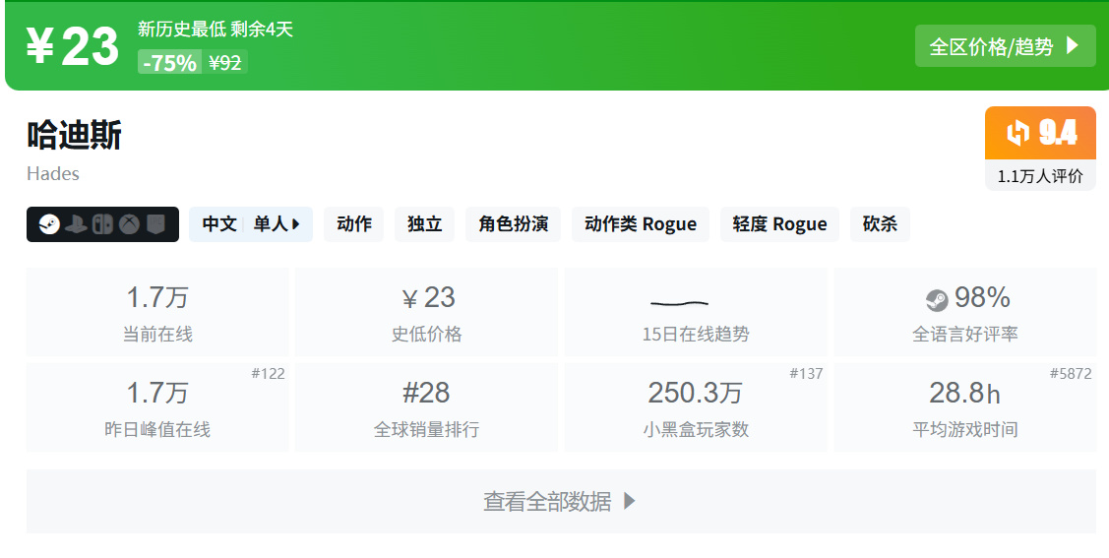This screenshot has height=558, width=1109.
Task: Click the large ¥23 price in the banner
Action: coord(72,46)
